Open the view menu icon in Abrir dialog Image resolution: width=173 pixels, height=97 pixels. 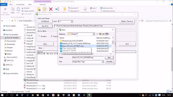coord(107,34)
